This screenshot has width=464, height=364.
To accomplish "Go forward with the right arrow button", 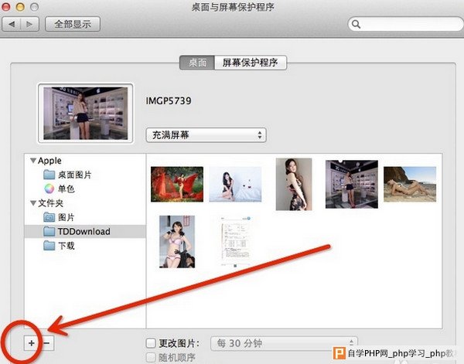I will point(29,24).
